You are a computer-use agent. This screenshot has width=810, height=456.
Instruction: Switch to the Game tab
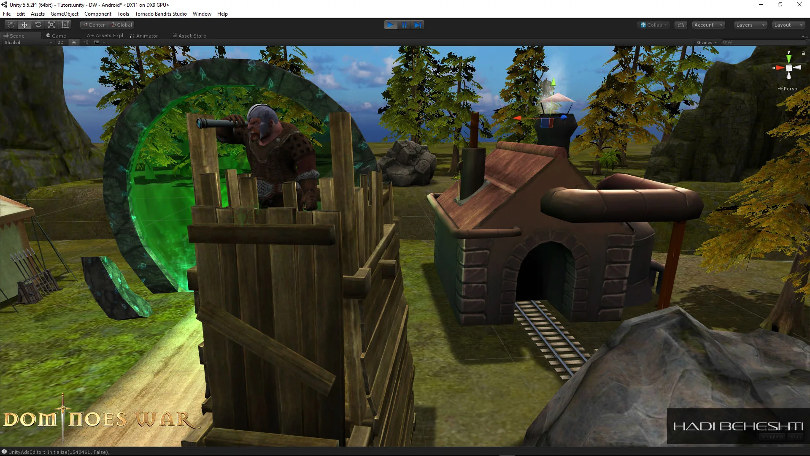56,36
